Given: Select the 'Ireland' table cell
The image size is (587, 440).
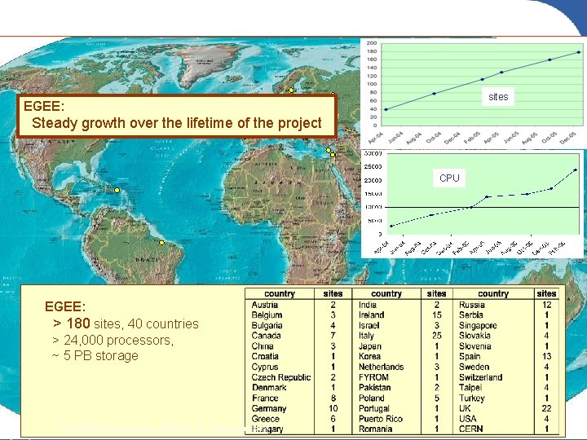Looking at the screenshot, I should 372,315.
